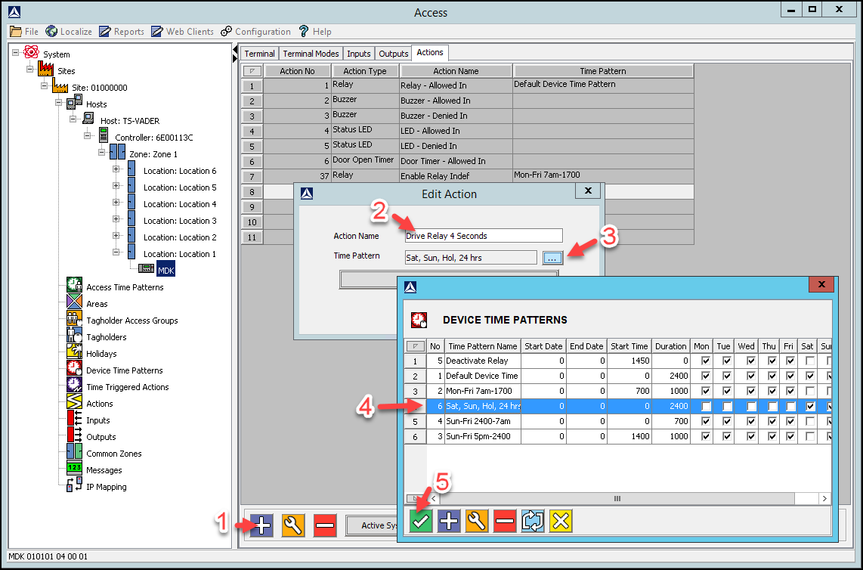Screen dimensions: 863x570
Task: Open Device Time Patterns in tree
Action: [125, 370]
